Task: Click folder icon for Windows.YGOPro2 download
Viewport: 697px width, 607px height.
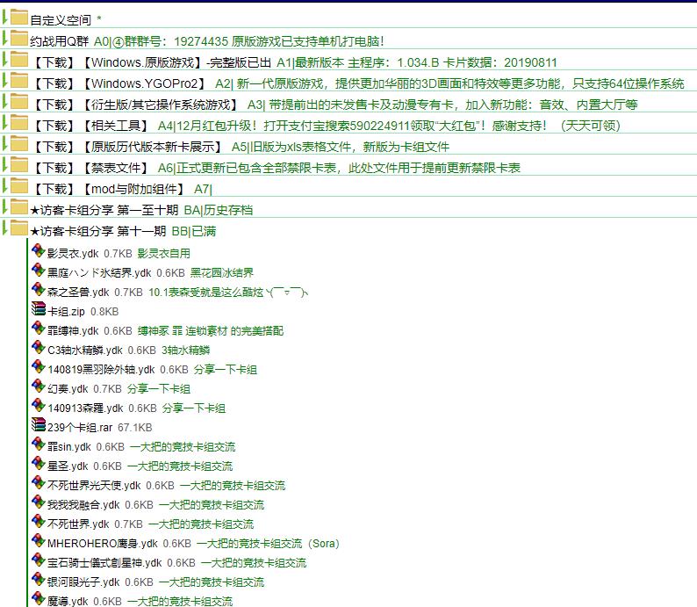Action: 19,81
